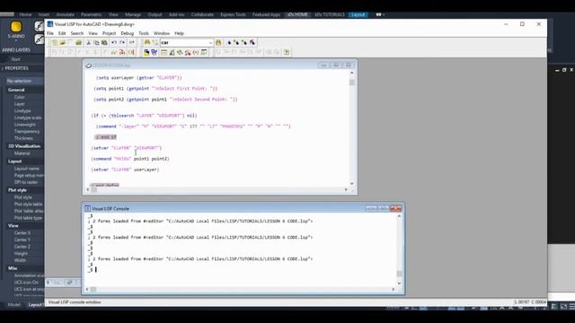Click the Activate AutoCAD toolbar icon

click(x=146, y=52)
